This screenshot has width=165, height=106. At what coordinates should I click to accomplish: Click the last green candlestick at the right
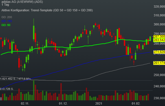150,39
